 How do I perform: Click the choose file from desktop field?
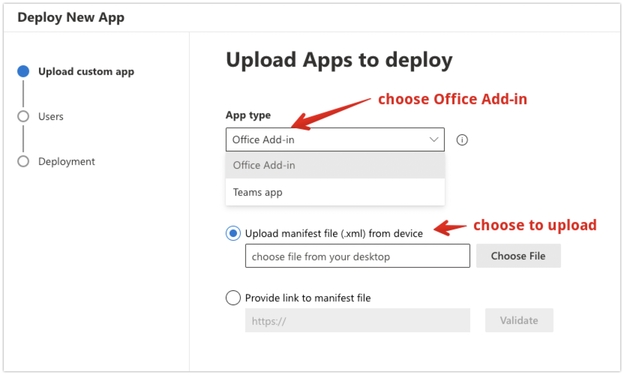click(357, 256)
